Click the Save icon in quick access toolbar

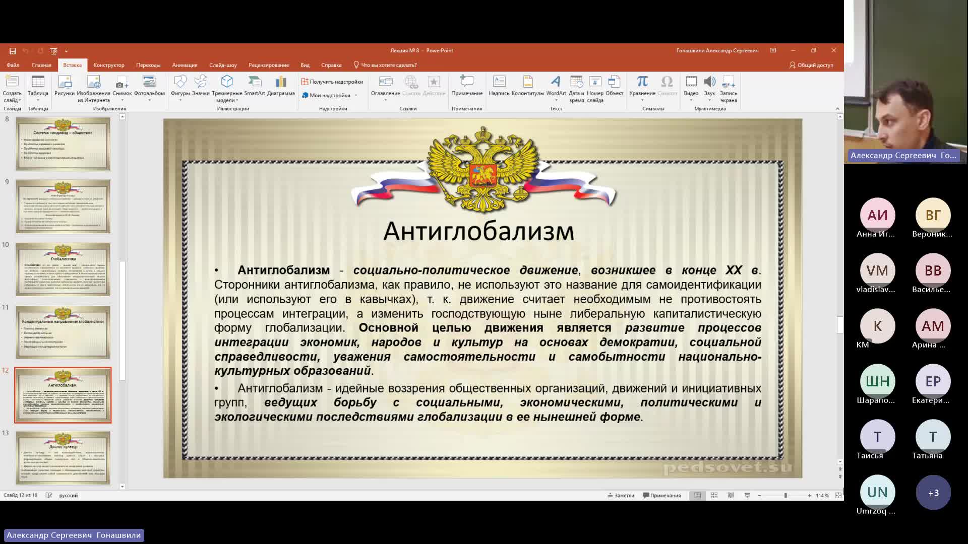pos(13,51)
